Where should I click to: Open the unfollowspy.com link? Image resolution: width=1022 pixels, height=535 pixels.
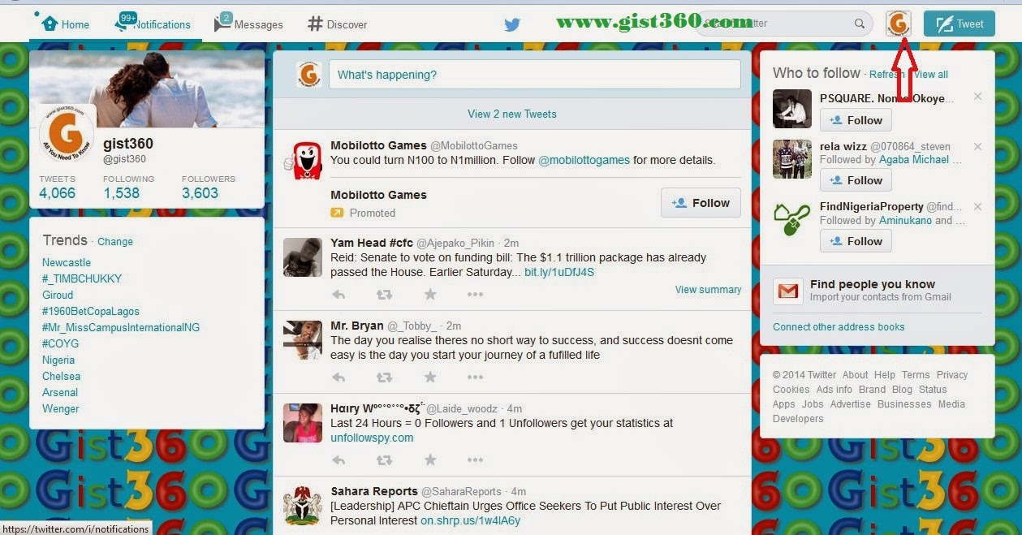(372, 438)
